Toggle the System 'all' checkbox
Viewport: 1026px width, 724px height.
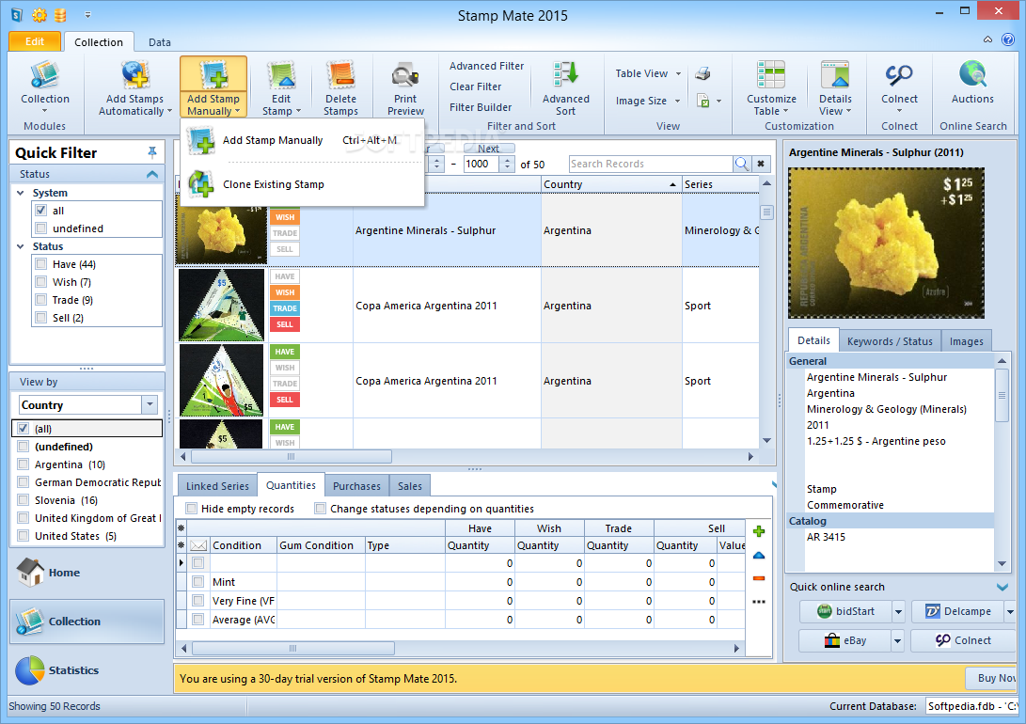tap(41, 211)
